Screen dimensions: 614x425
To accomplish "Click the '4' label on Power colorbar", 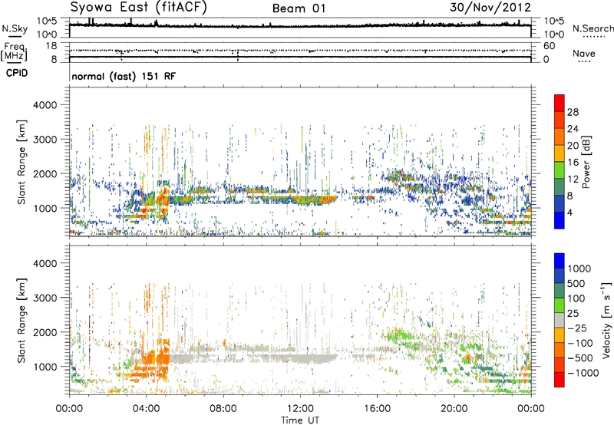I will [x=570, y=212].
